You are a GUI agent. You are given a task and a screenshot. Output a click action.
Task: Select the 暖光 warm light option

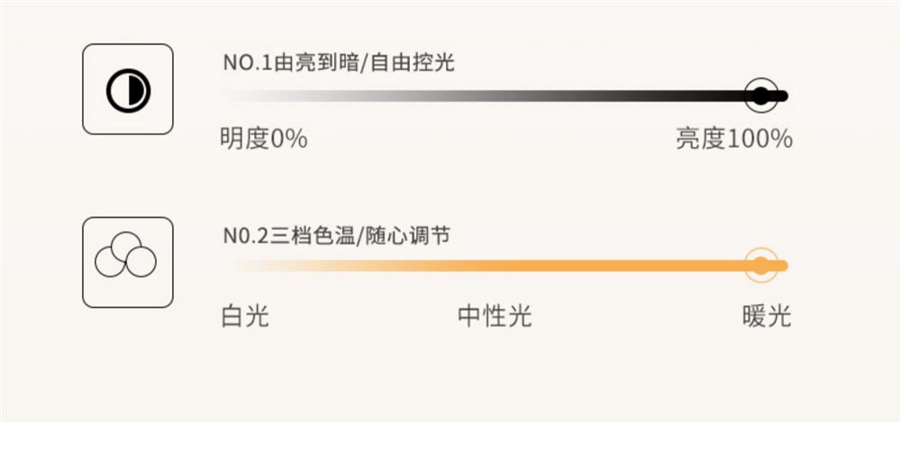click(767, 317)
